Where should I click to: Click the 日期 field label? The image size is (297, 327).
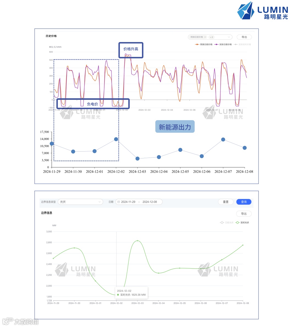click(x=111, y=202)
